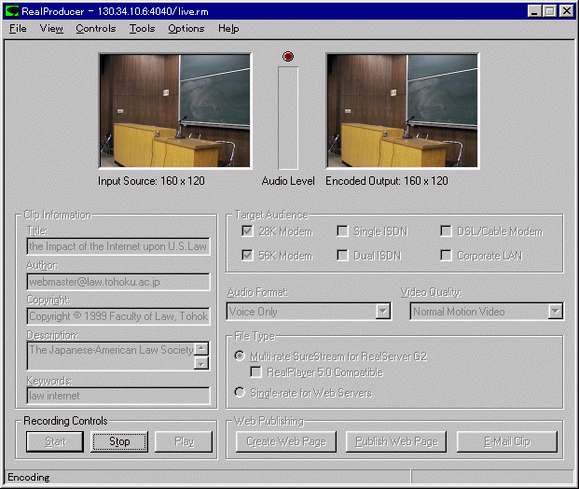The image size is (579, 489).
Task: Click the Start recording button
Action: [x=55, y=441]
